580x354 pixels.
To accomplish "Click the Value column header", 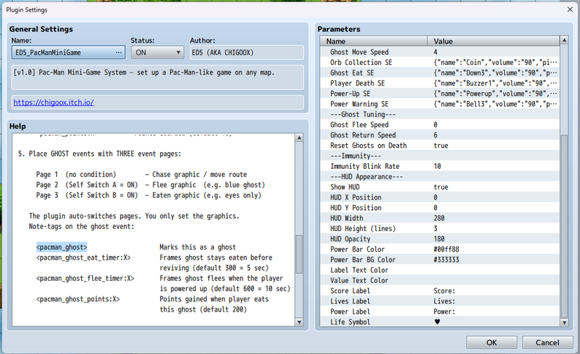I will [494, 42].
